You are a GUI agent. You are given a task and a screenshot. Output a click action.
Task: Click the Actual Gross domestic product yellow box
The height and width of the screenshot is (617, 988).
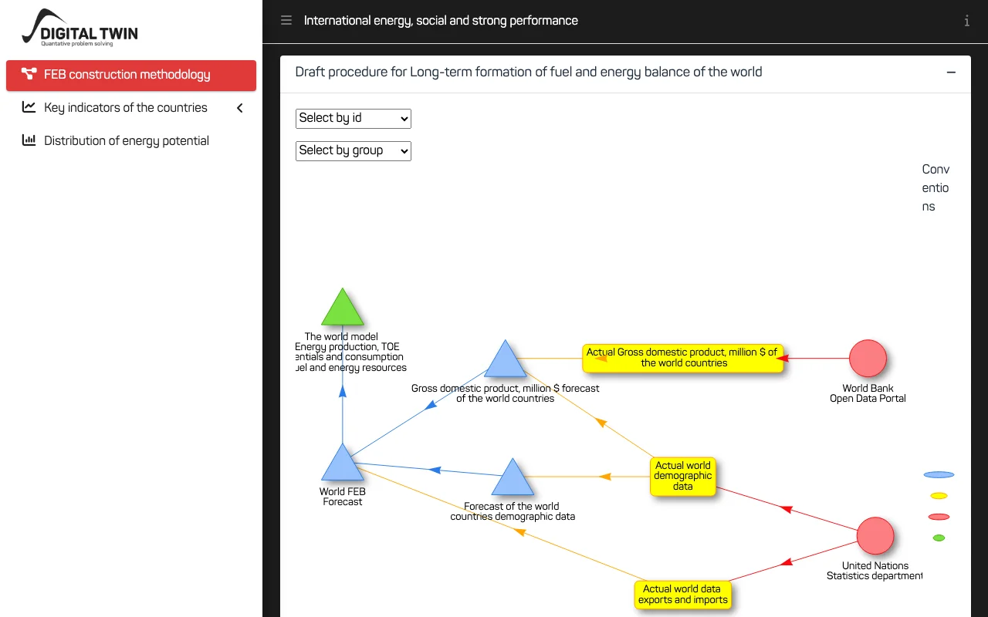[682, 358]
